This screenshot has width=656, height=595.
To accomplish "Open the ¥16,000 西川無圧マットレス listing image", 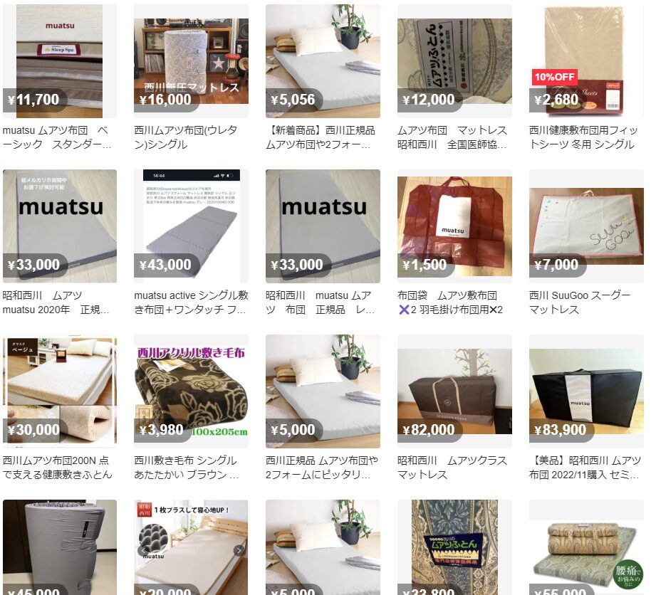I will click(x=191, y=61).
